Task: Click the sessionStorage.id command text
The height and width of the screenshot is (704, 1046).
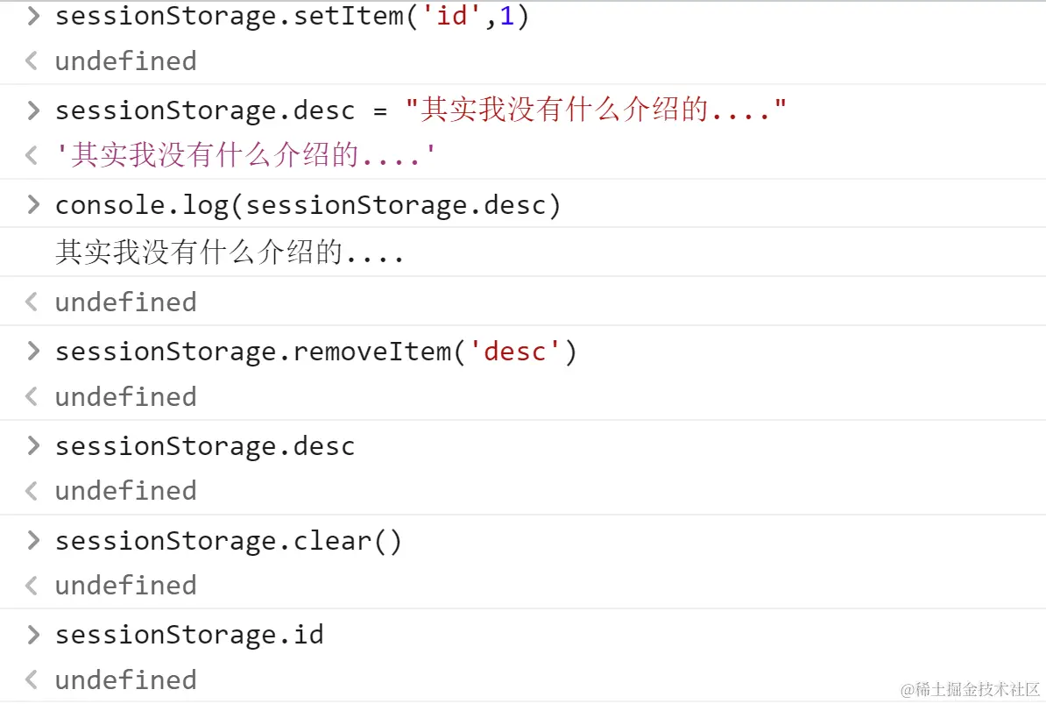Action: tap(189, 635)
